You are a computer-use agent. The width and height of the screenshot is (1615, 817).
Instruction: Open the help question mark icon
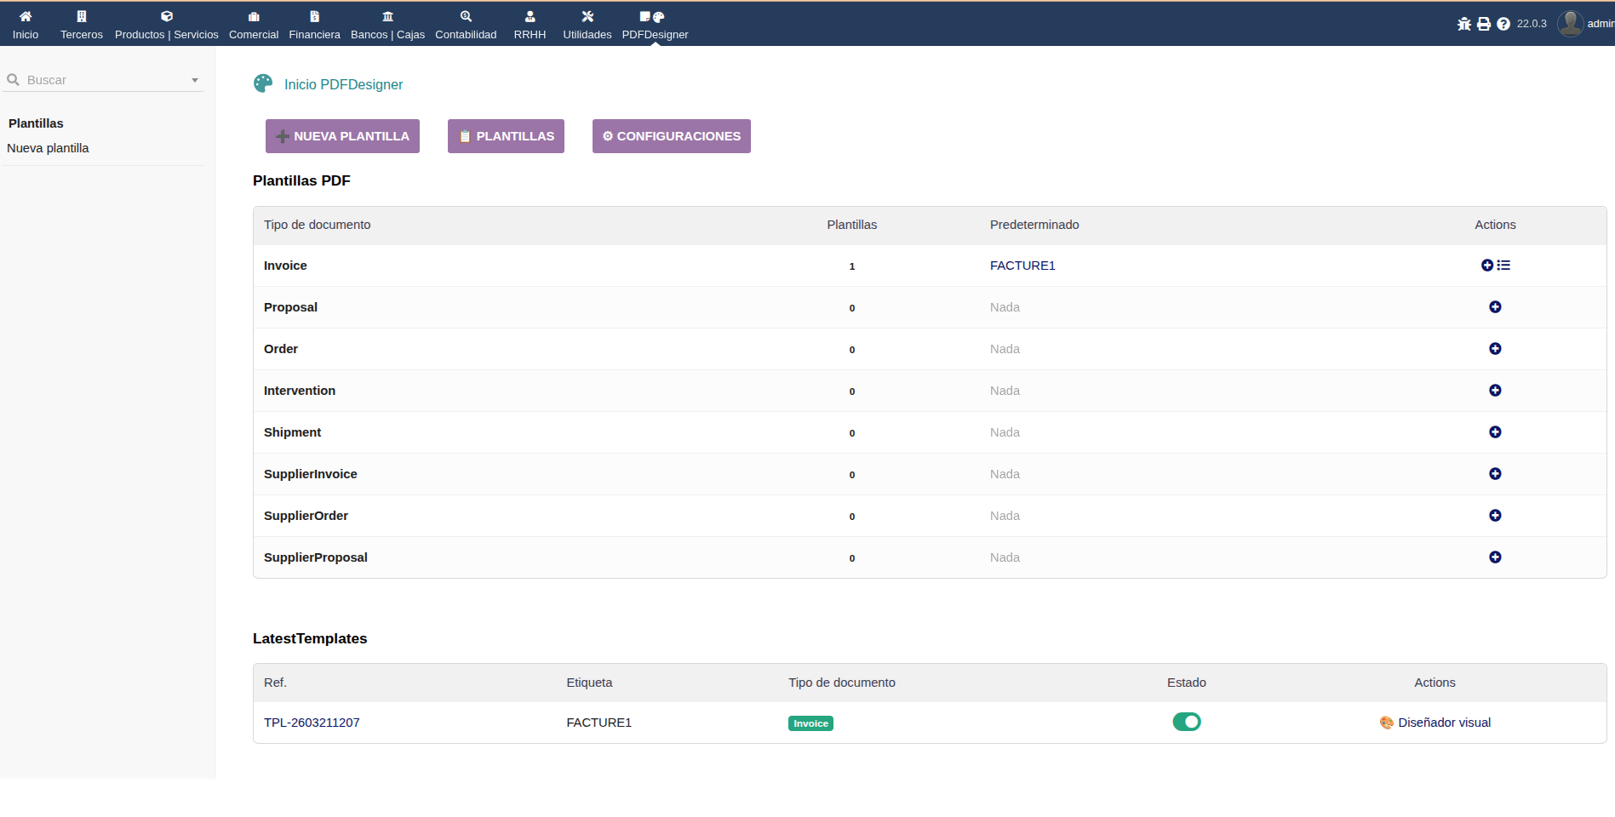point(1503,24)
